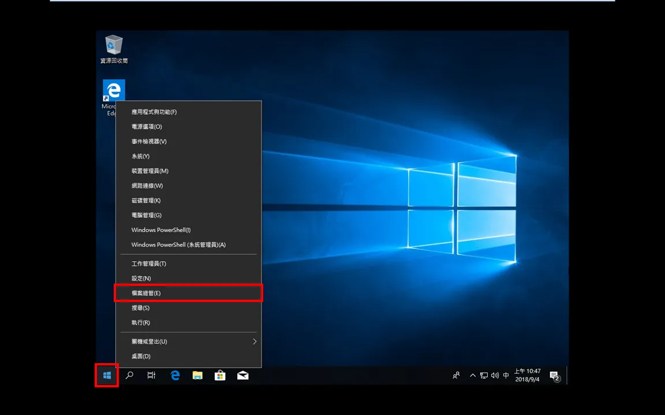Screen dimensions: 665x415
Task: Select the 資源回收筒 desktop icon
Action: [x=114, y=49]
